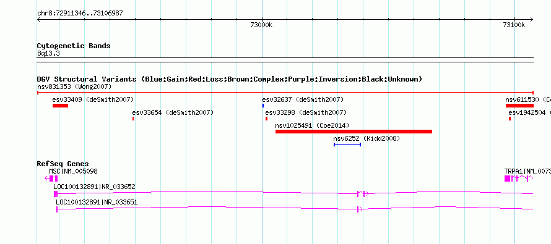
Task: Open nsv1025491 (Coe2014) variant label
Action: (x=312, y=125)
